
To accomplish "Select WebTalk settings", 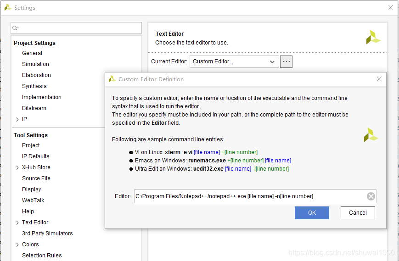I will (x=33, y=200).
